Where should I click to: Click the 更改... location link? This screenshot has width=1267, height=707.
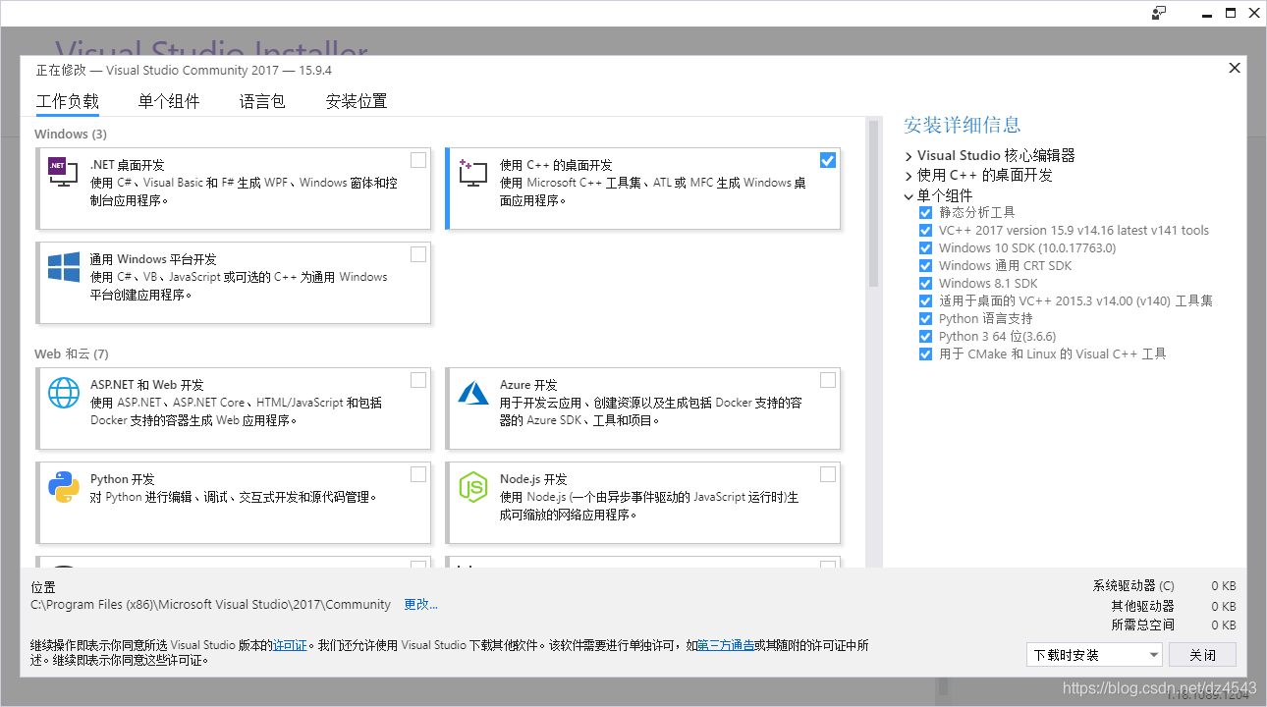pos(420,605)
